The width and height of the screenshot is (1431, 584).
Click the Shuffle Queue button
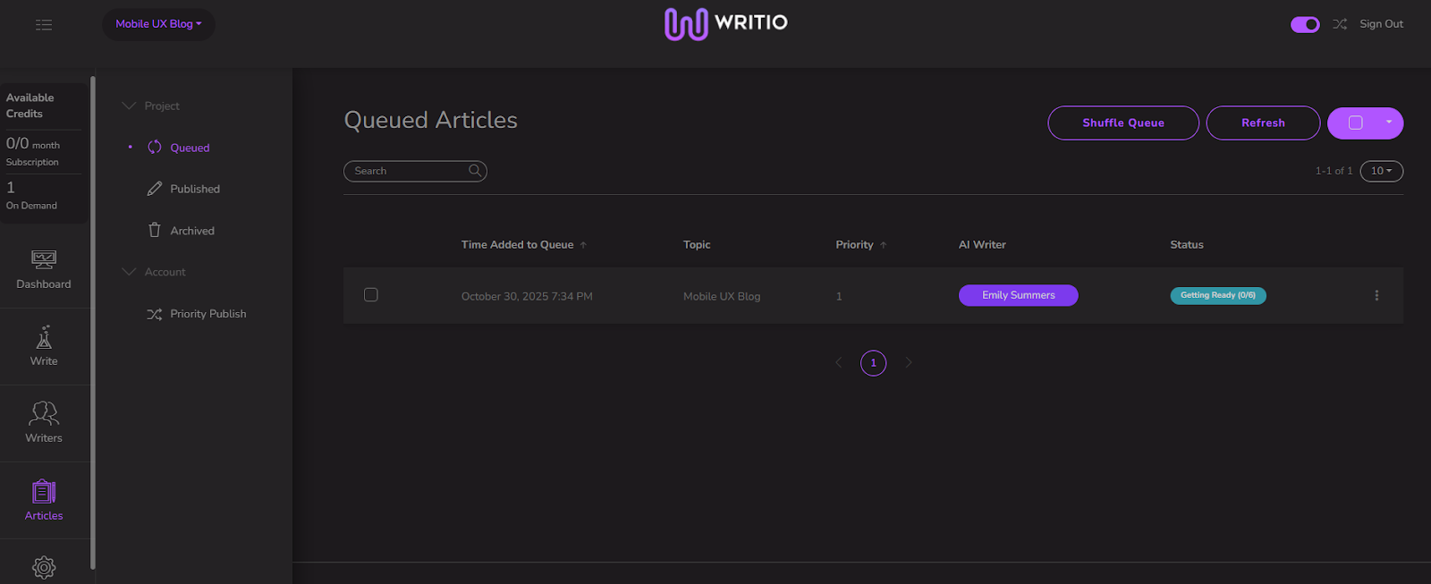[x=1123, y=123]
